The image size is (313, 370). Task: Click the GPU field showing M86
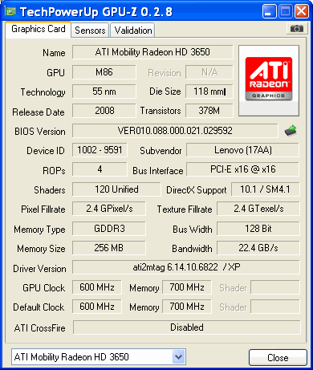pyautogui.click(x=104, y=72)
